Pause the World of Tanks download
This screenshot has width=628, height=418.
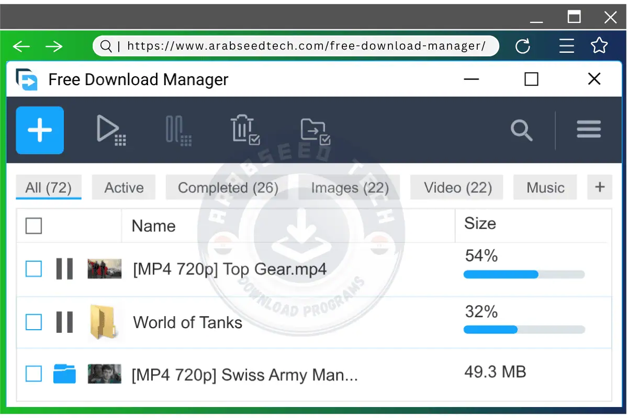pyautogui.click(x=64, y=322)
